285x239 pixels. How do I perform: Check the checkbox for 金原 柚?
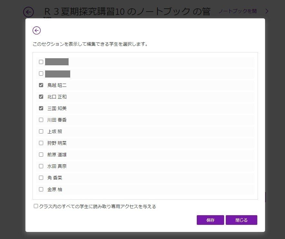tap(41, 189)
